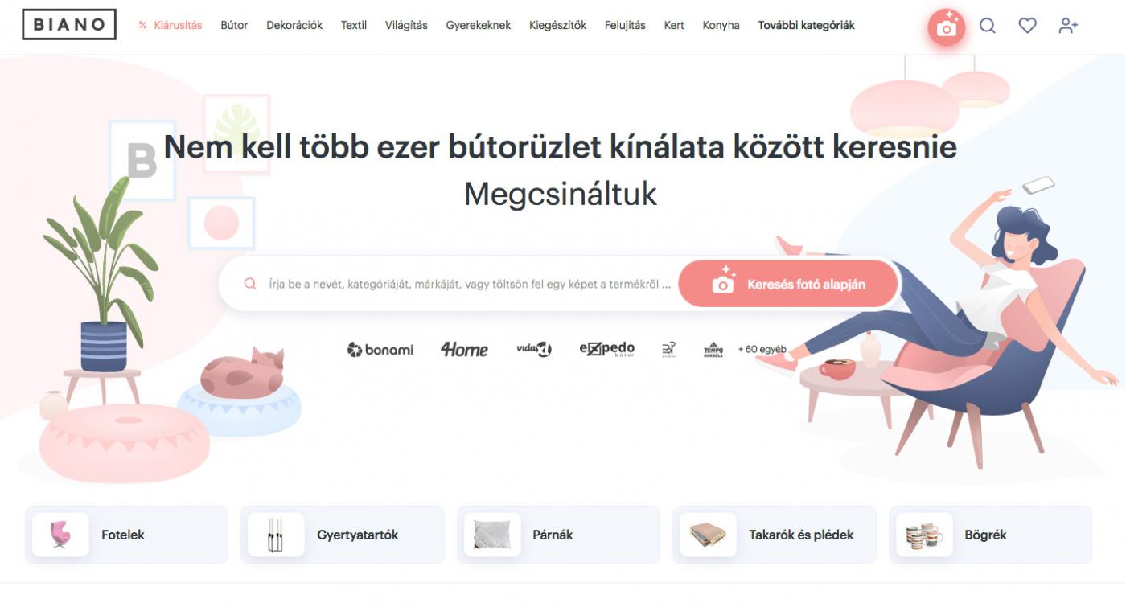Image resolution: width=1126 pixels, height=603 pixels.
Task: Click the BIANO logo
Action: coord(69,24)
